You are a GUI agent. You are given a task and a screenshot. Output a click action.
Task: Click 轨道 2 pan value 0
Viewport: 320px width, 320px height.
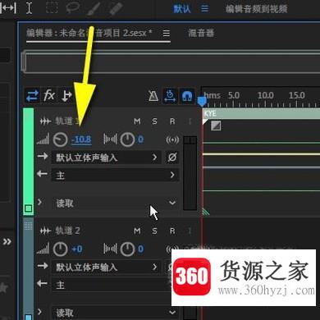coord(140,249)
